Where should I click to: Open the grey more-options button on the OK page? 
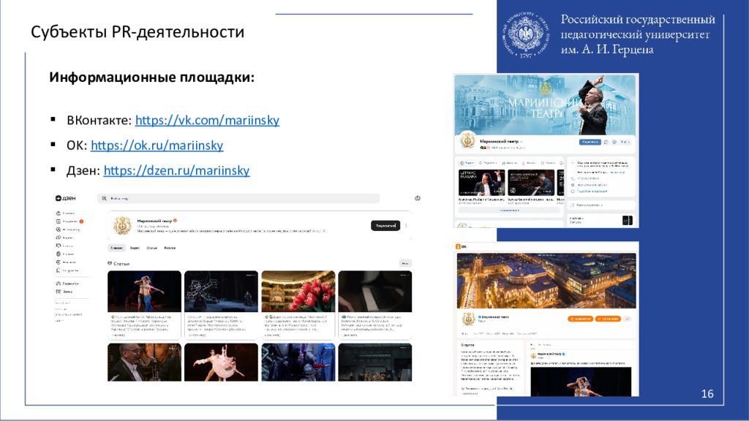coord(627,319)
